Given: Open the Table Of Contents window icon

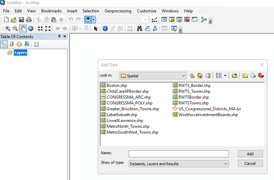Looking at the screenshot, I should pos(164,20).
